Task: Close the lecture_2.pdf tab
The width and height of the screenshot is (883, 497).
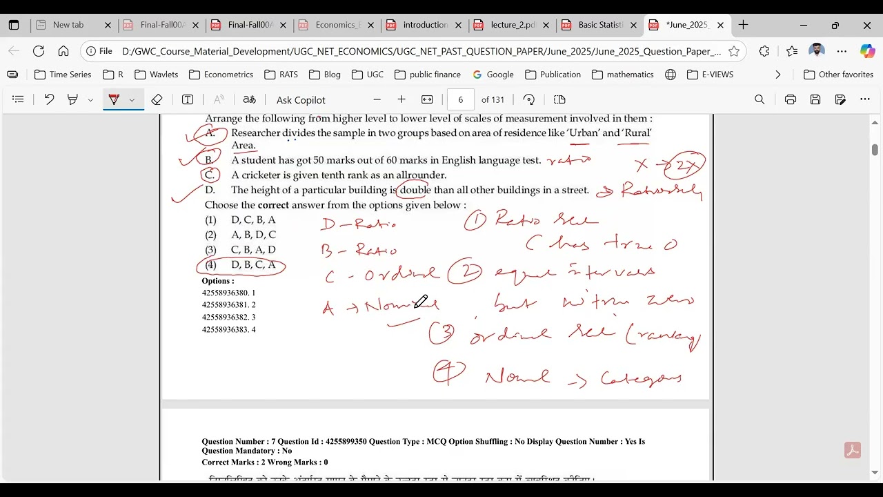Action: [x=546, y=25]
